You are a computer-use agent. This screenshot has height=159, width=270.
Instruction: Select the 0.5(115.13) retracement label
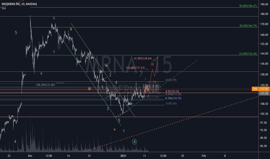pos(172,91)
